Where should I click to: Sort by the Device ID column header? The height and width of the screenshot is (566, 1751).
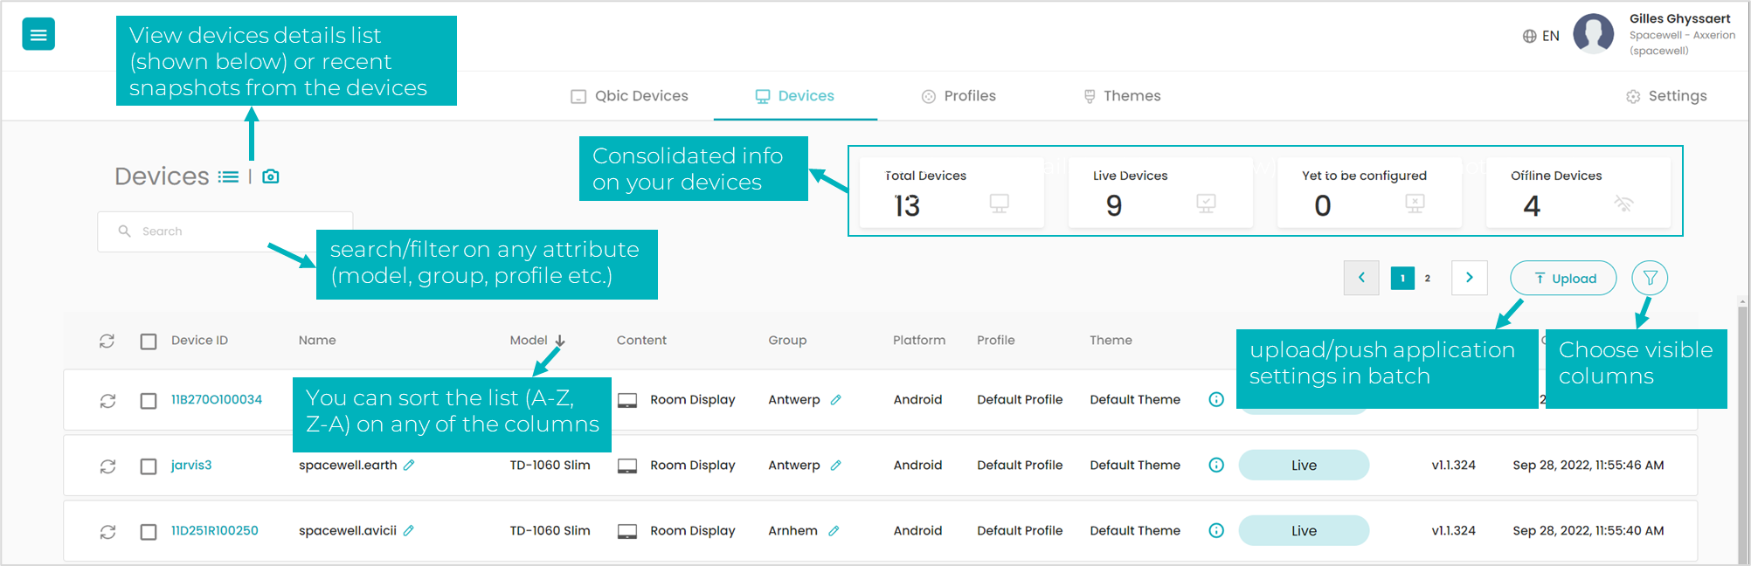[x=199, y=340]
